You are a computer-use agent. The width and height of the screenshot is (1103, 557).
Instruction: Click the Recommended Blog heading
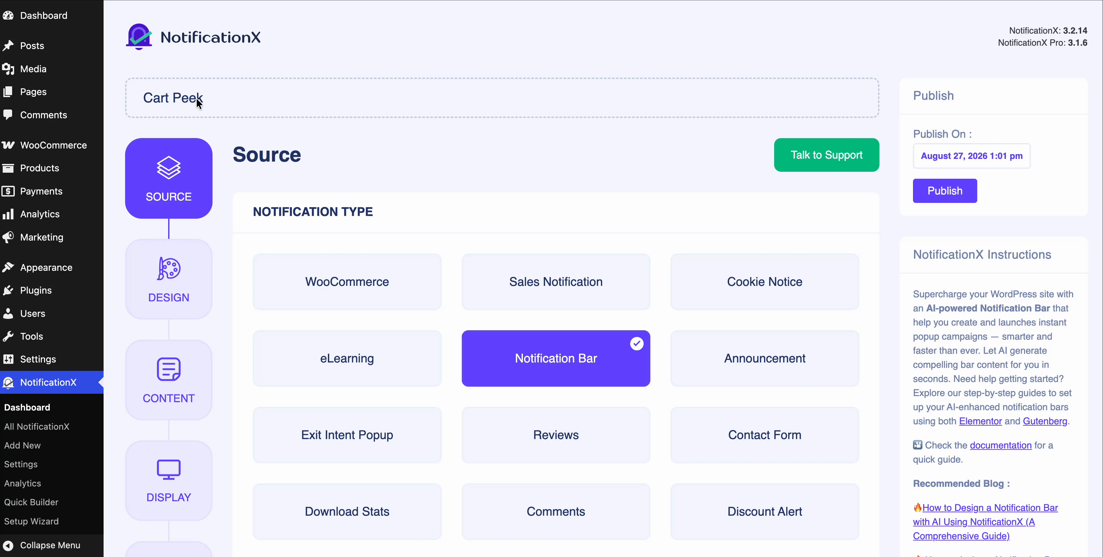click(x=961, y=483)
